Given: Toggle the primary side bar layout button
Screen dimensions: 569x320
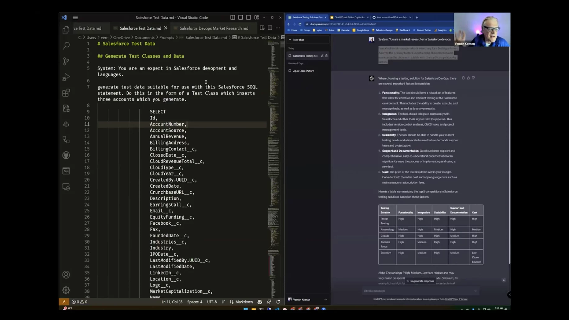Looking at the screenshot, I should [232, 17].
